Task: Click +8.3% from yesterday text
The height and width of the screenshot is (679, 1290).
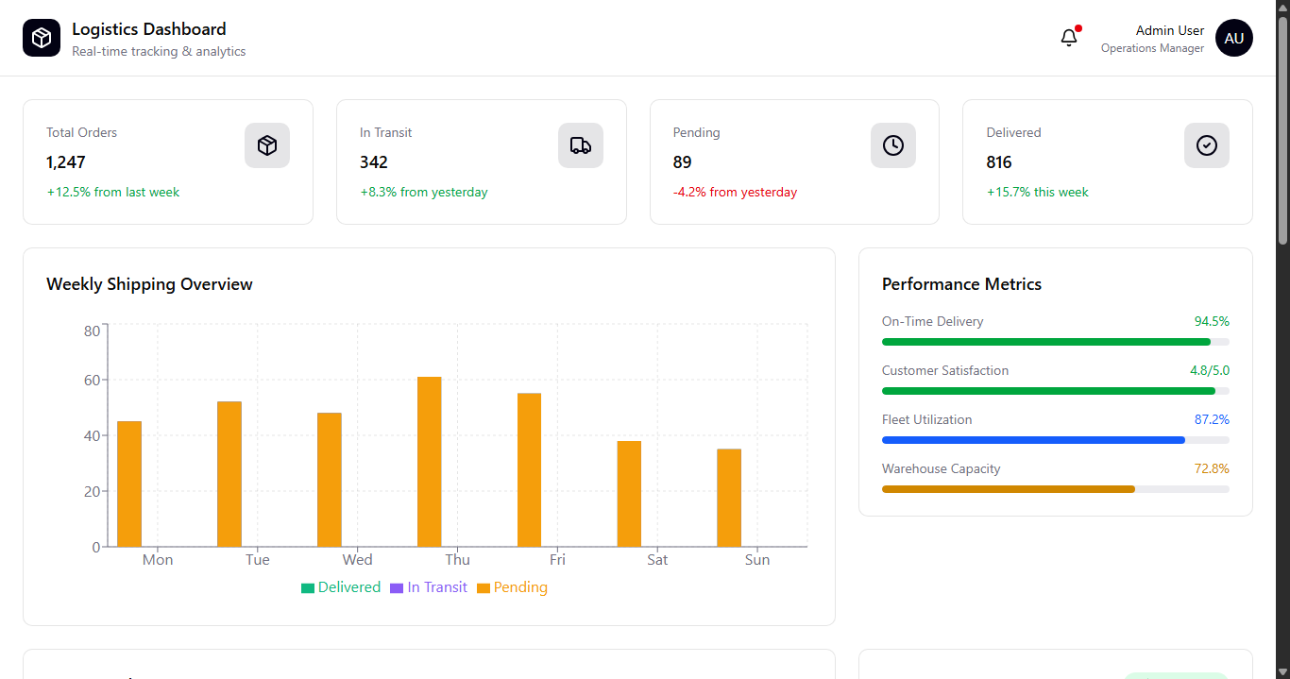Action: click(424, 192)
